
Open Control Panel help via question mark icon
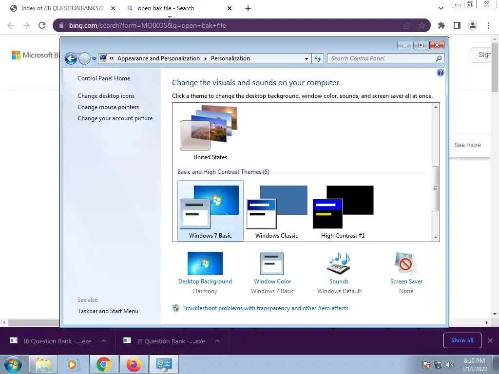click(x=440, y=73)
